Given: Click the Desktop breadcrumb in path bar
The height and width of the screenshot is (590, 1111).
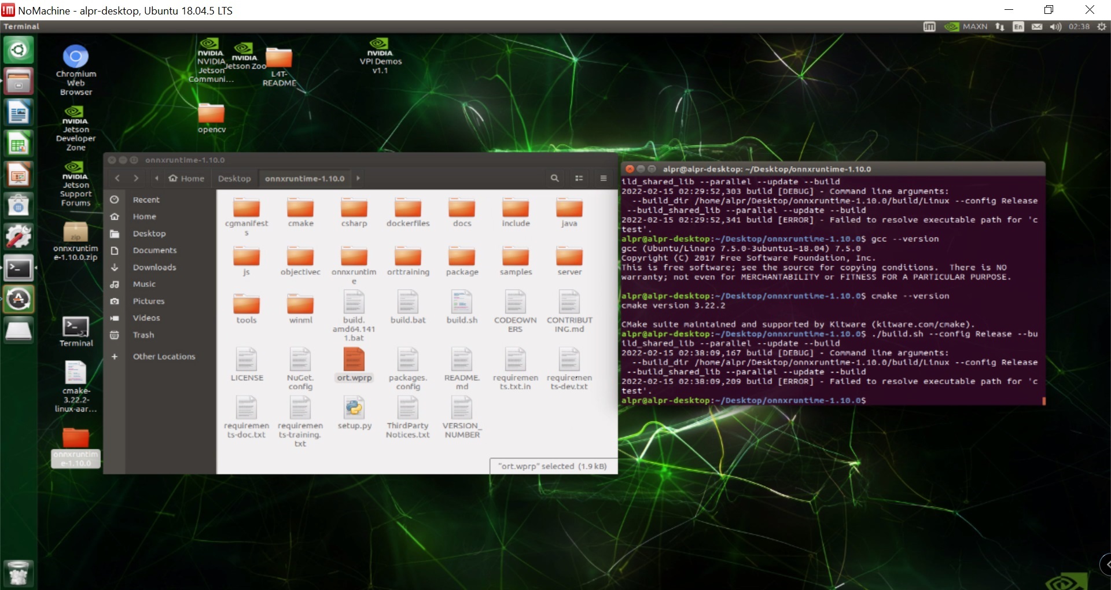Looking at the screenshot, I should (234, 178).
